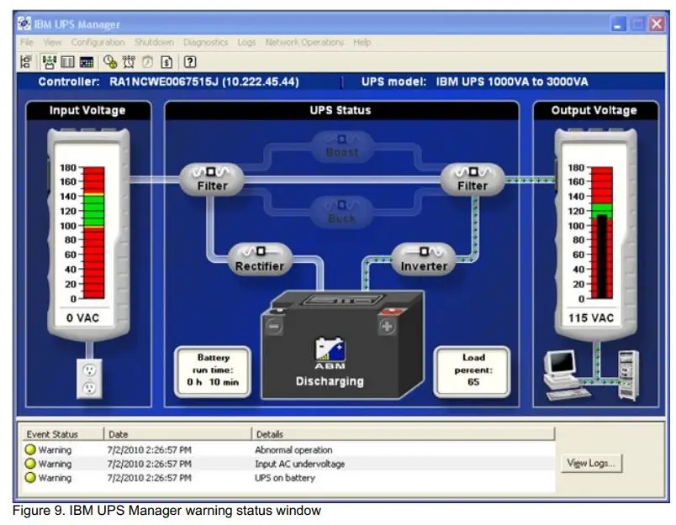
Task: Click the server rack icon under Output Voltage
Action: (628, 375)
